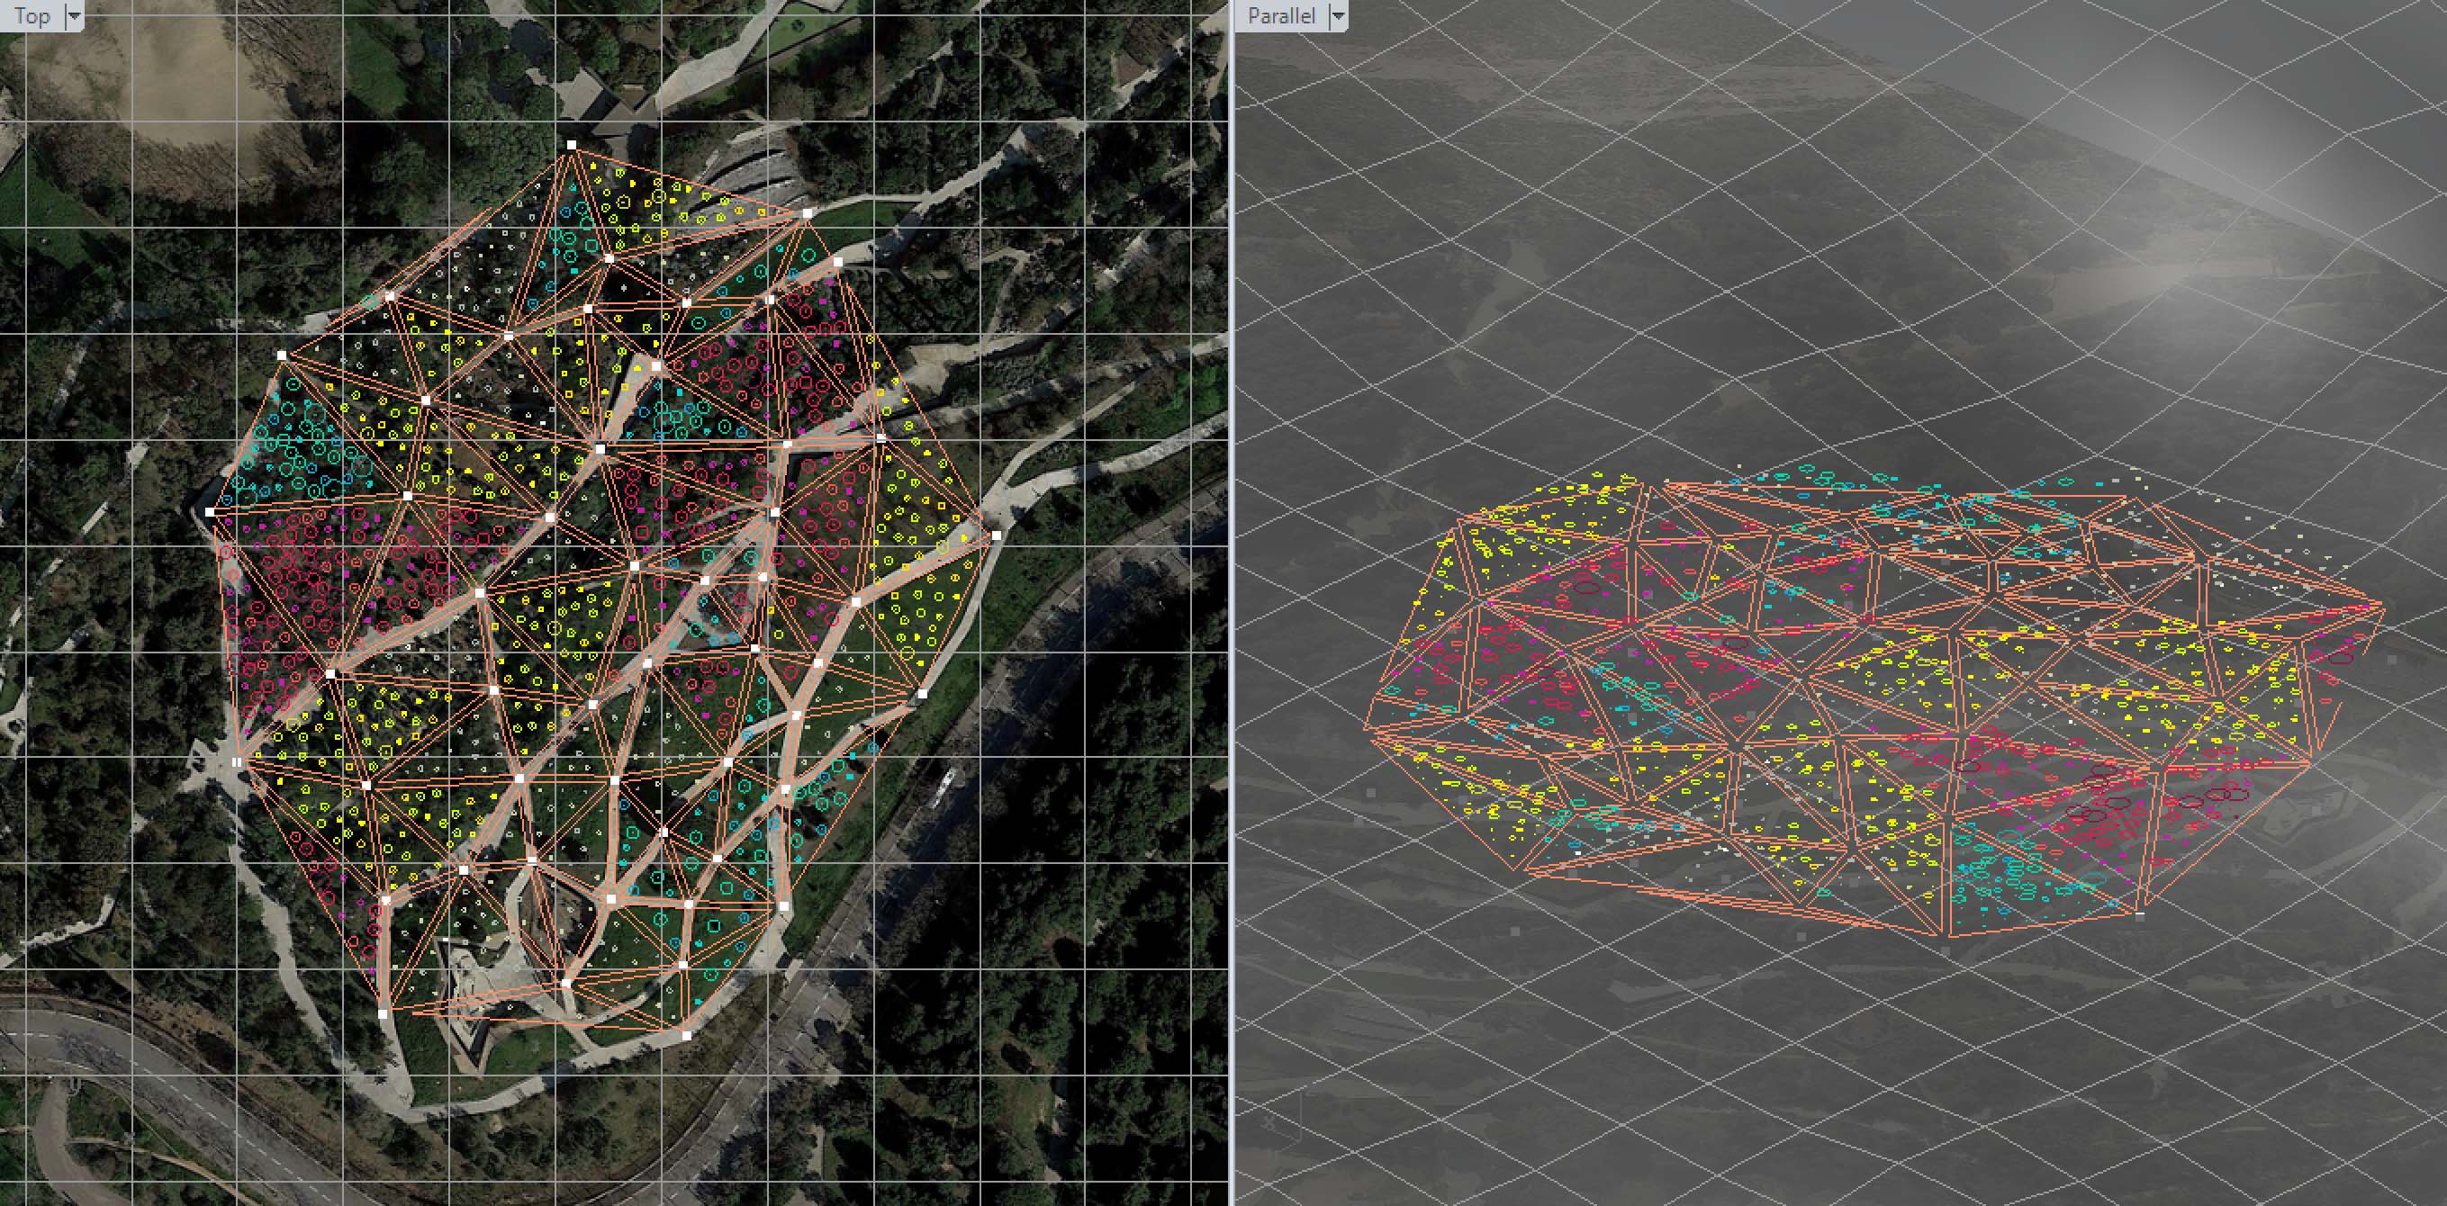This screenshot has height=1206, width=2447.
Task: Click the leftmost mesh vertex in Parallel view
Action: (1367, 729)
